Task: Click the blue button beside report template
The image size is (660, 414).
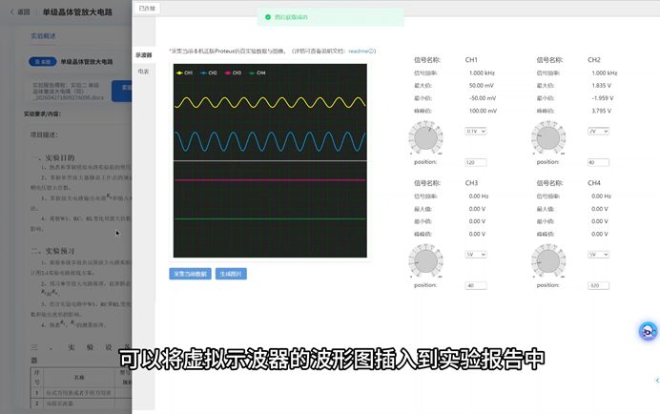Action: point(122,91)
